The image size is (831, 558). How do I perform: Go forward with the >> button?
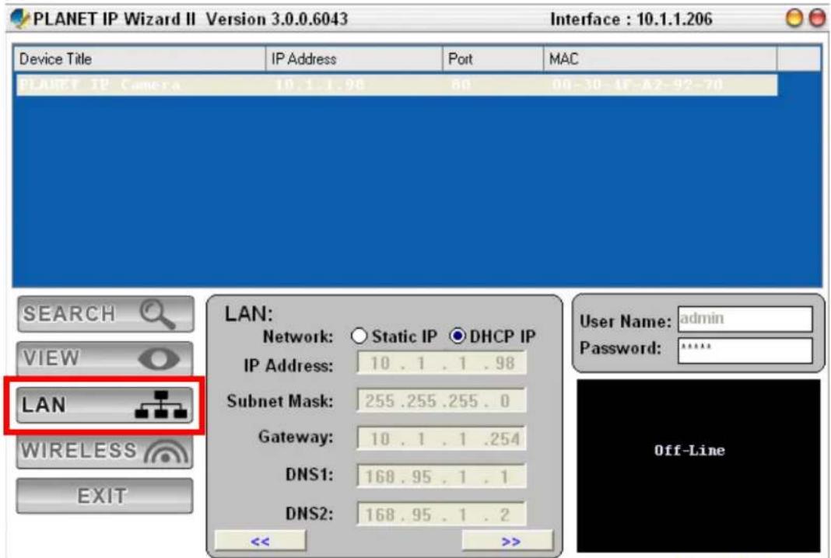[x=508, y=541]
